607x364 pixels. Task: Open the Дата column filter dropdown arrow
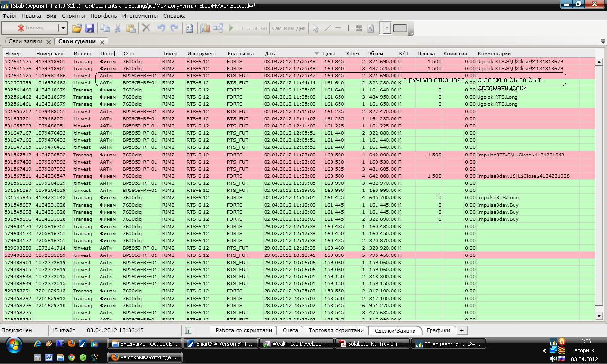tap(317, 53)
